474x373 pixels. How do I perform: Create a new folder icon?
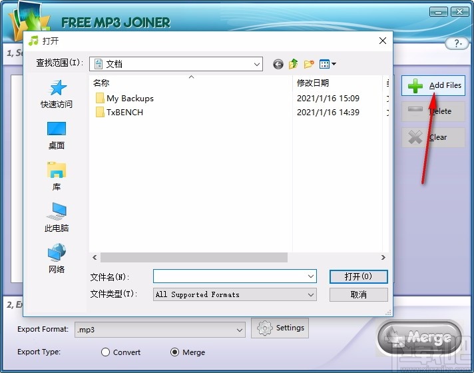309,64
